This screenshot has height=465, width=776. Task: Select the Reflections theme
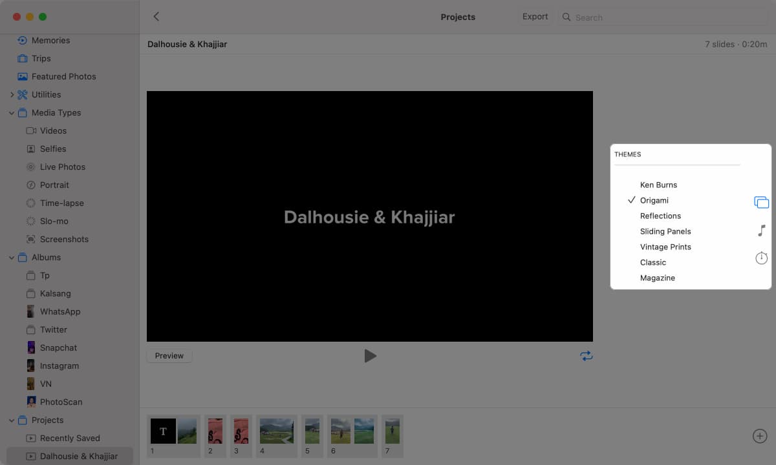coord(660,216)
